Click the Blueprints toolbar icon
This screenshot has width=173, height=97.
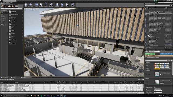(x=51, y=5)
